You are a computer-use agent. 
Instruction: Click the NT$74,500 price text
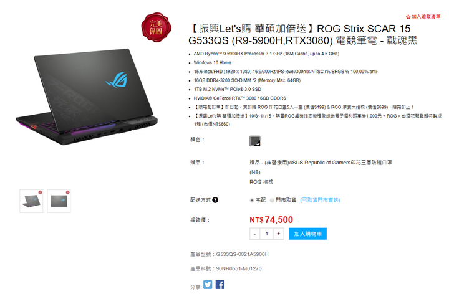[x=271, y=220]
